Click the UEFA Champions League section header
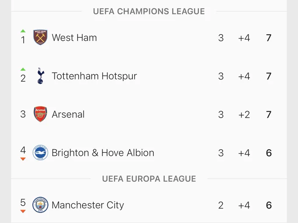 [149, 11]
